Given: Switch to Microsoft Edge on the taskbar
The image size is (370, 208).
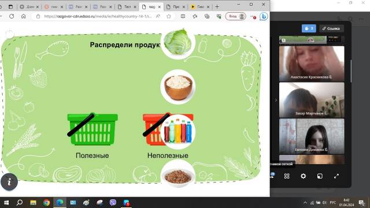Looking at the screenshot, I should (x=60, y=203).
